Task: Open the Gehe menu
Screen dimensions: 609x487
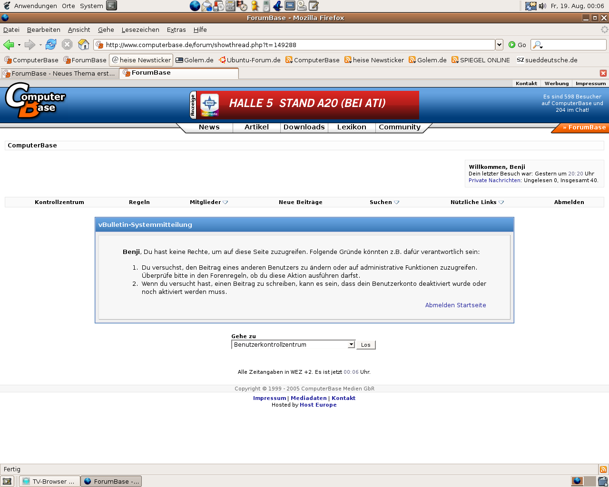Action: pyautogui.click(x=106, y=29)
